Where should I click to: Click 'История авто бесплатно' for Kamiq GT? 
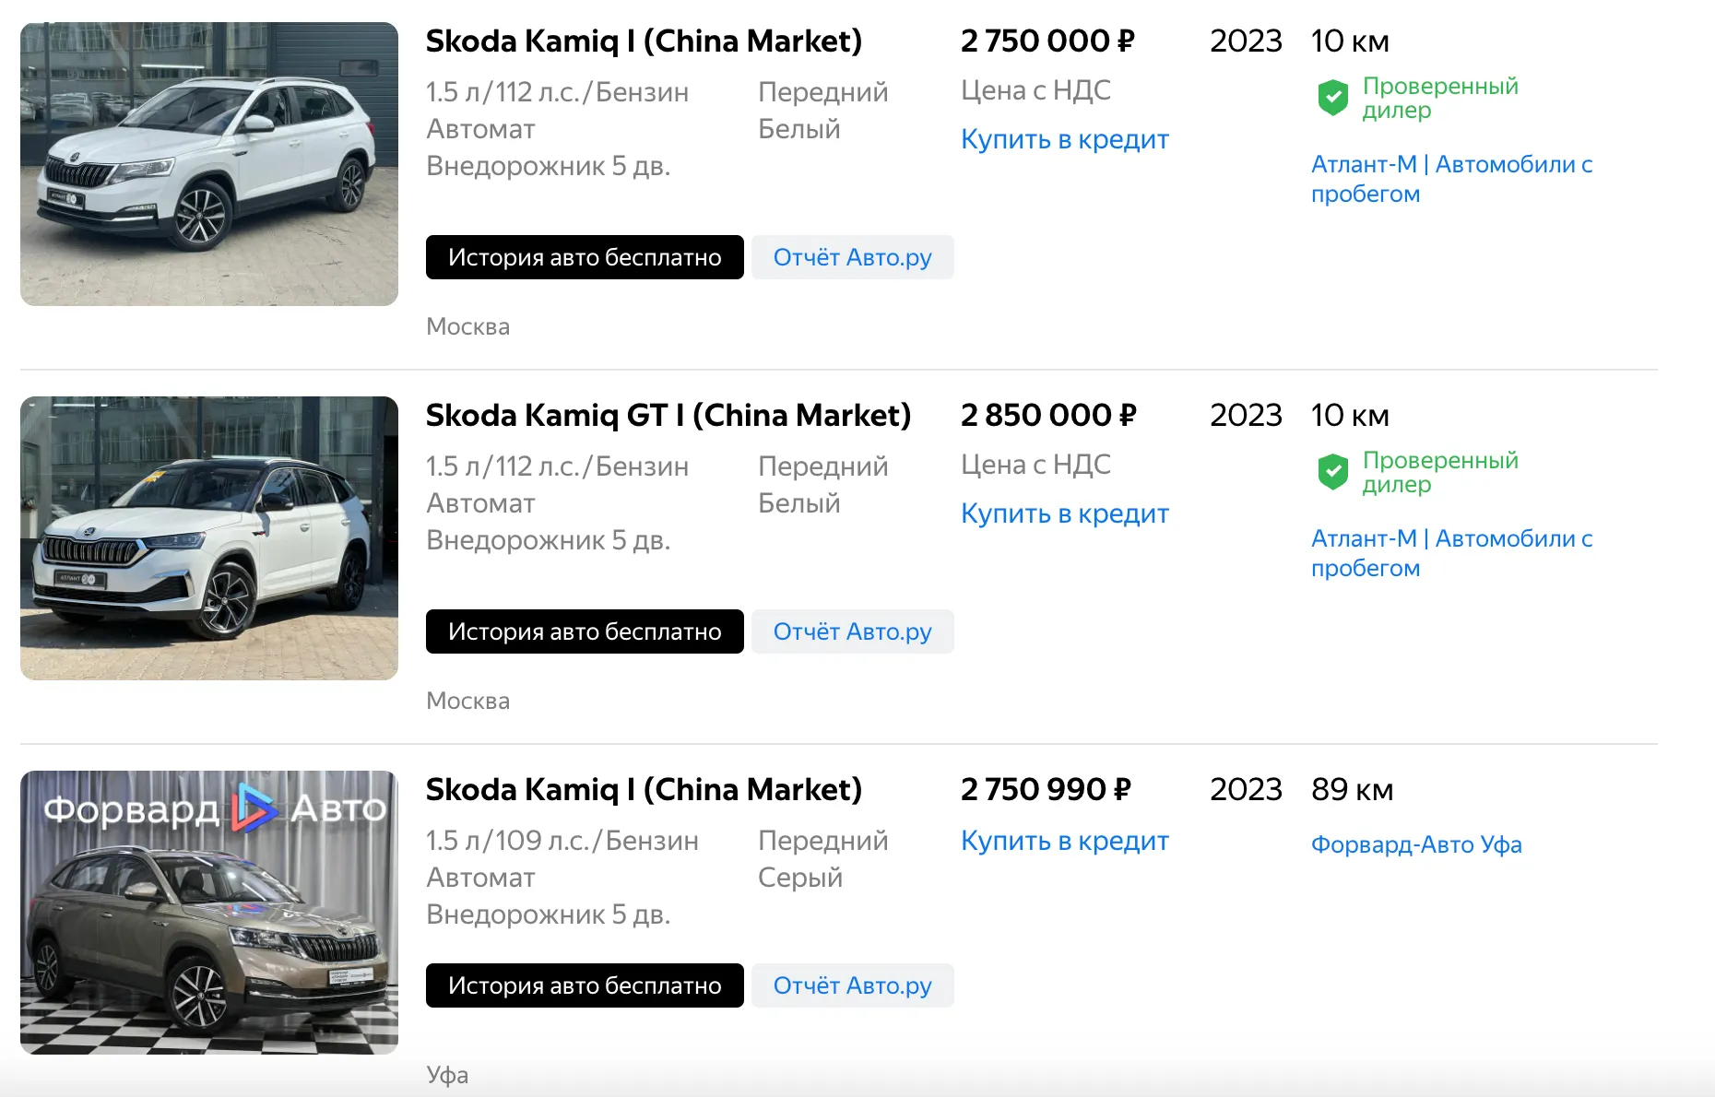pyautogui.click(x=585, y=631)
